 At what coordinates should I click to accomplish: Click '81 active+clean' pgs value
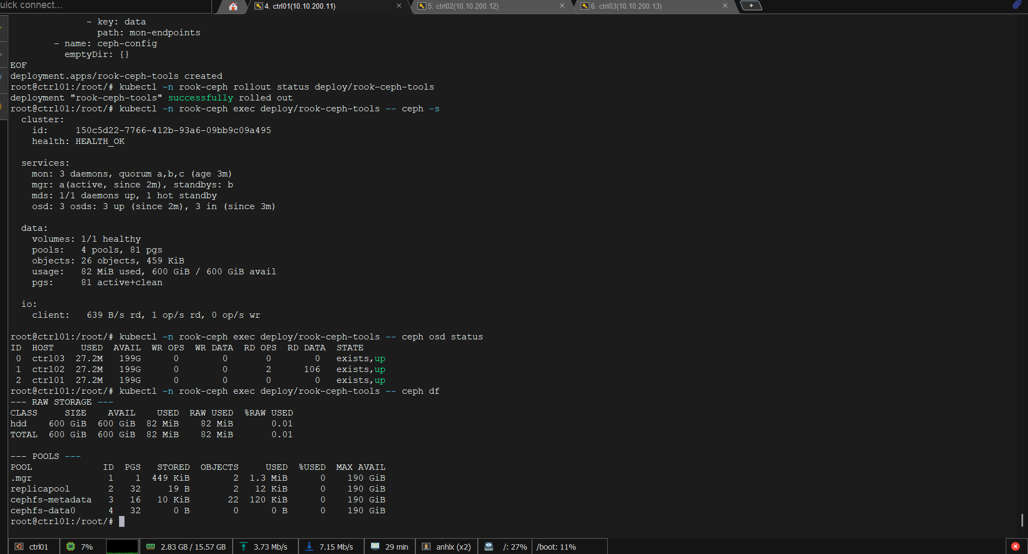click(122, 282)
